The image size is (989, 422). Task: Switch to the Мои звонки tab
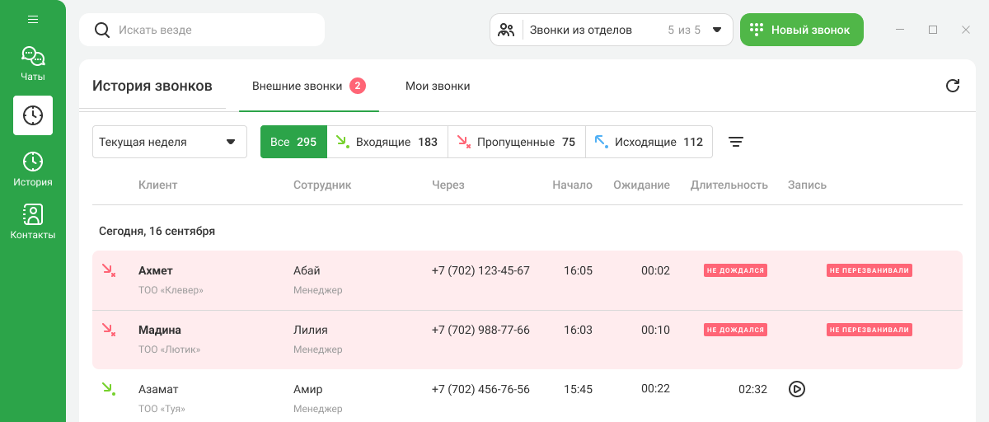coord(438,86)
